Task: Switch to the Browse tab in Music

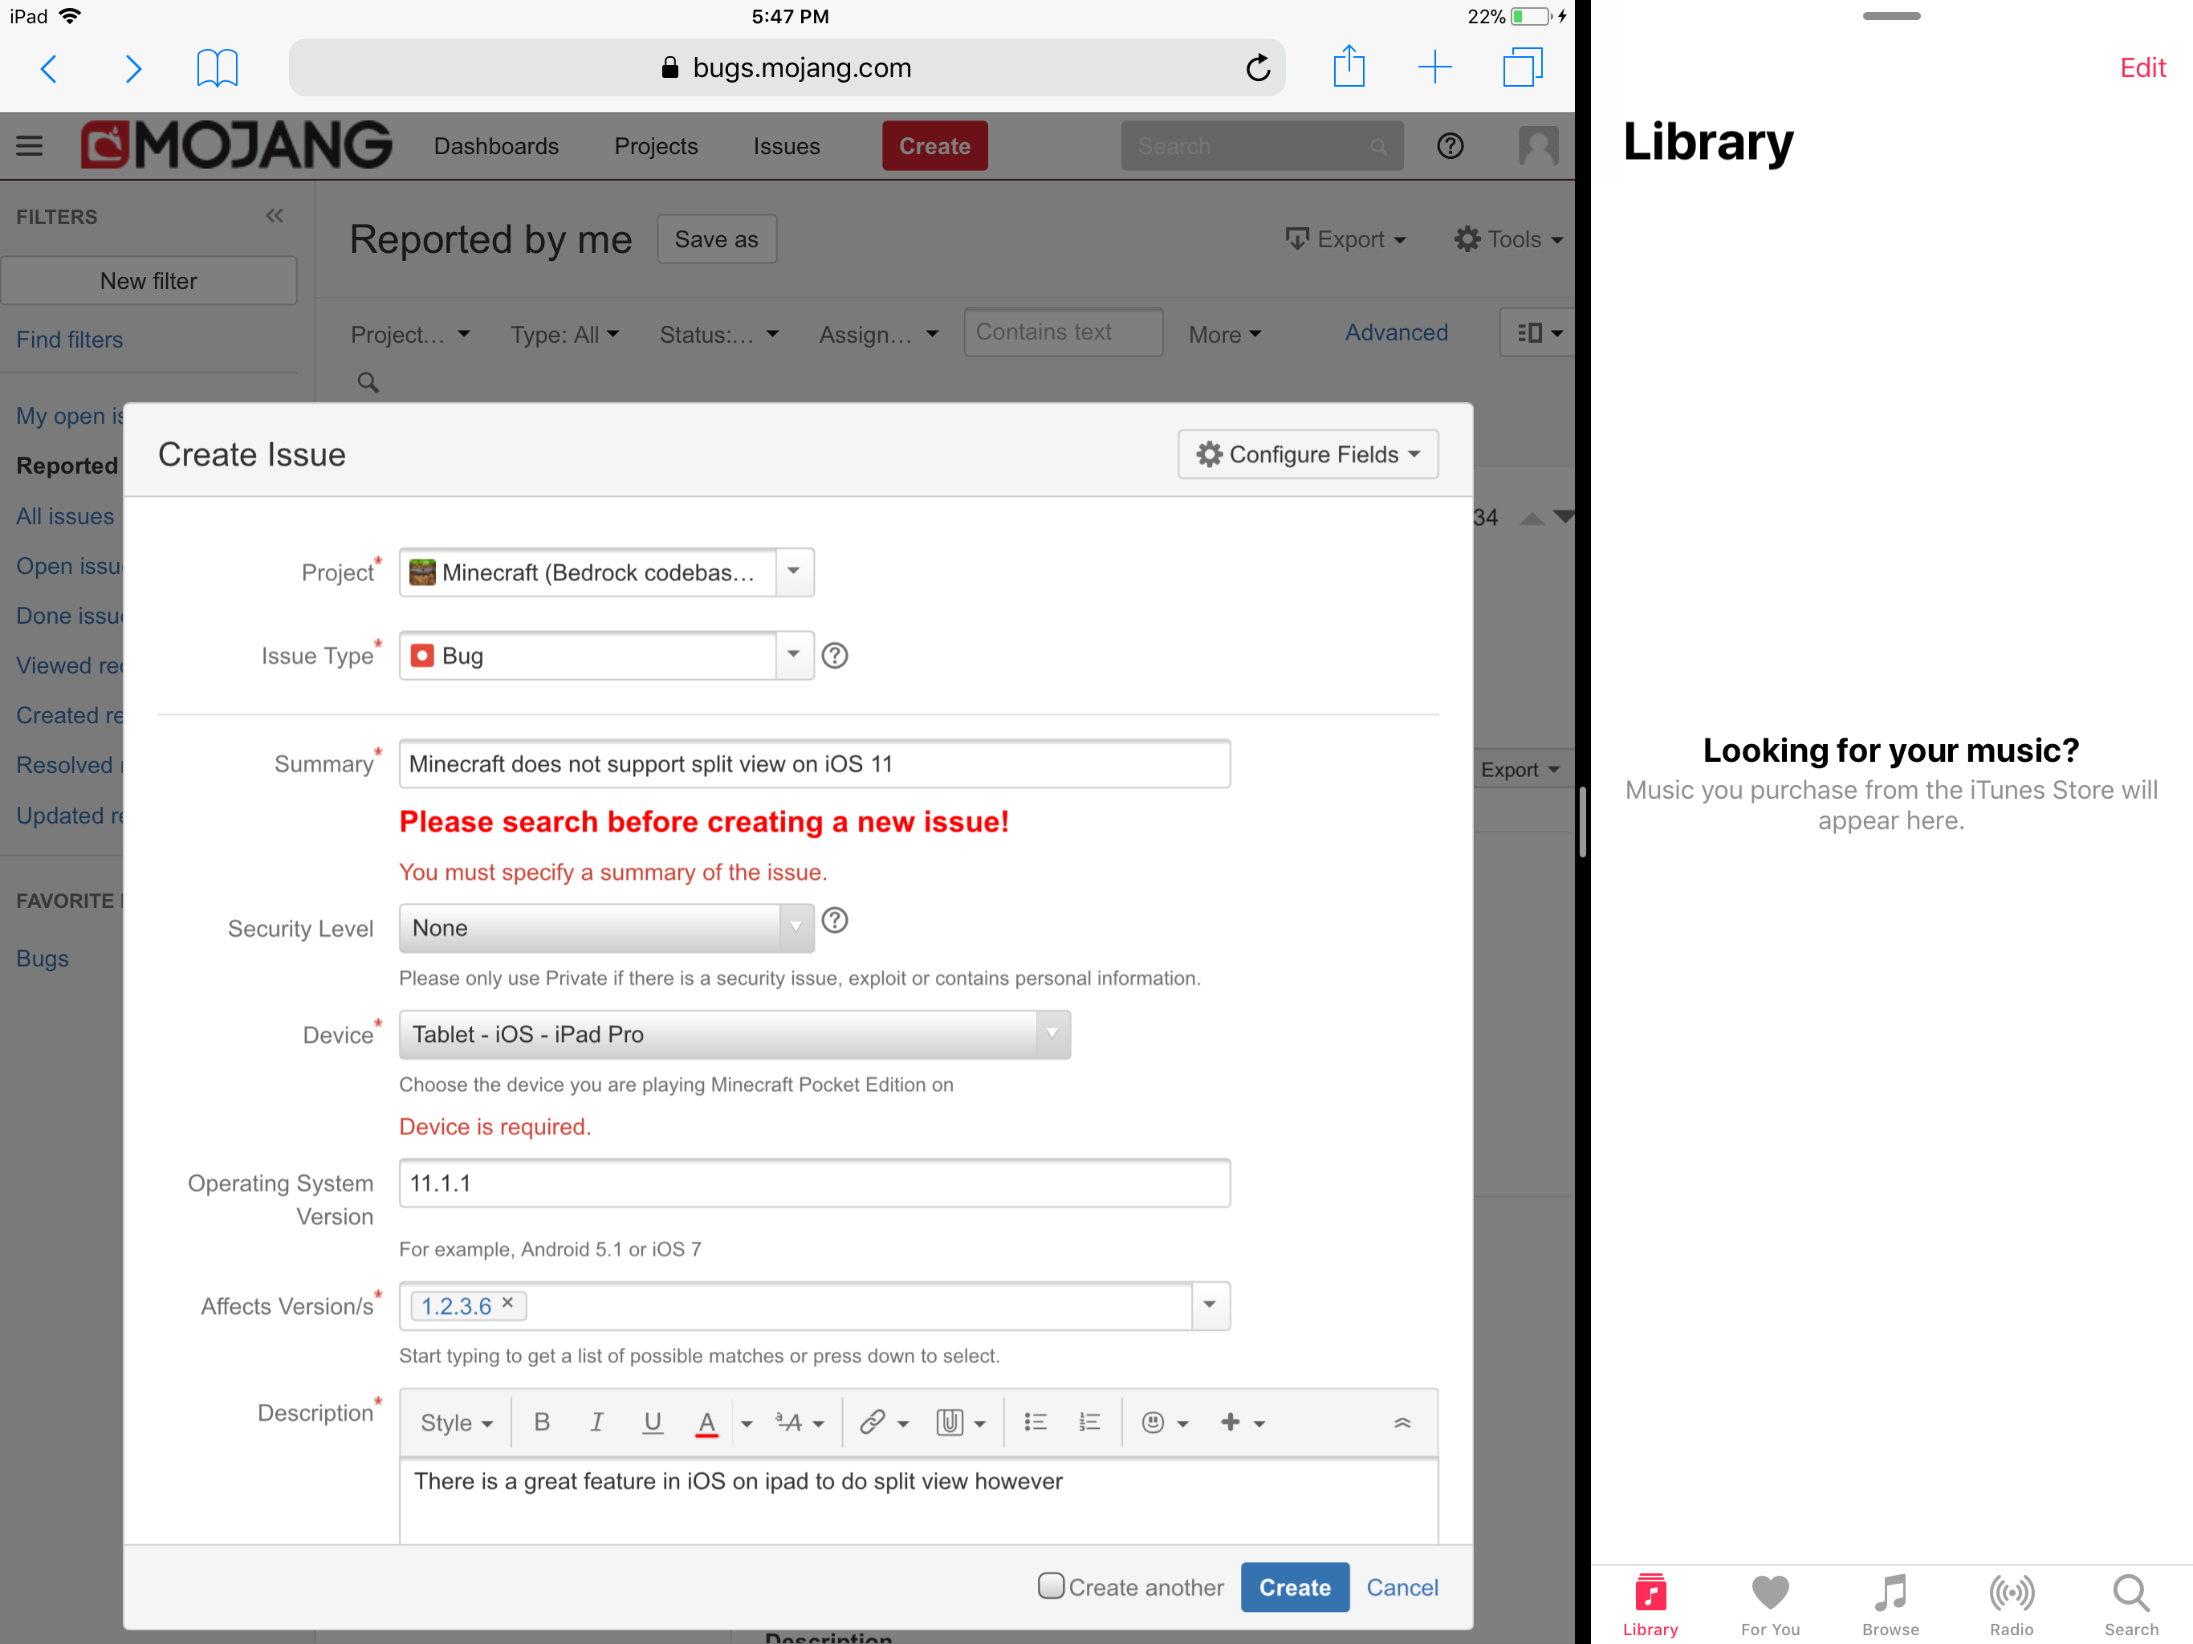Action: click(1890, 1603)
